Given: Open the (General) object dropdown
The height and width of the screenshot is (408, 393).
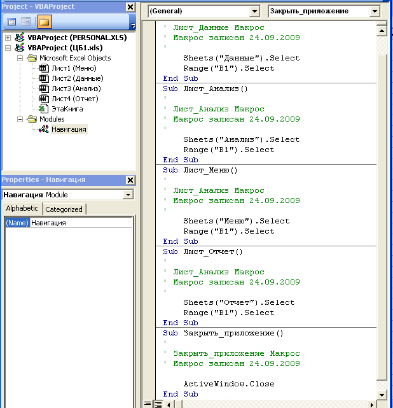Looking at the screenshot, I should point(254,11).
